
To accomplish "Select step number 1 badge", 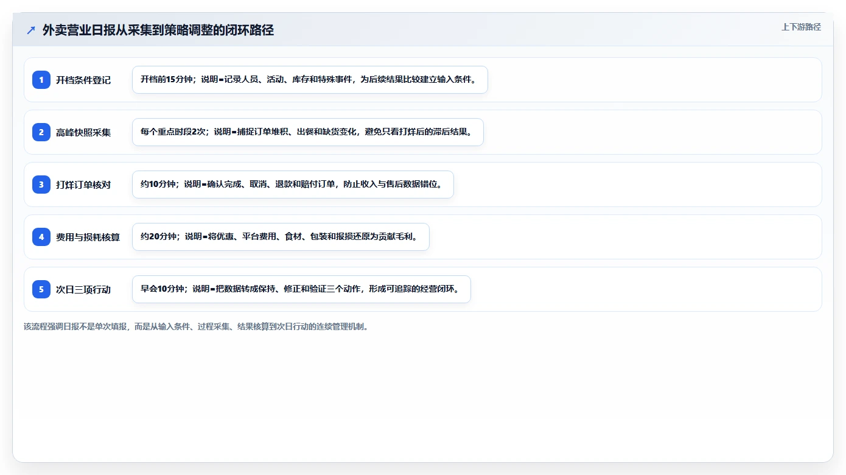I will coord(41,80).
